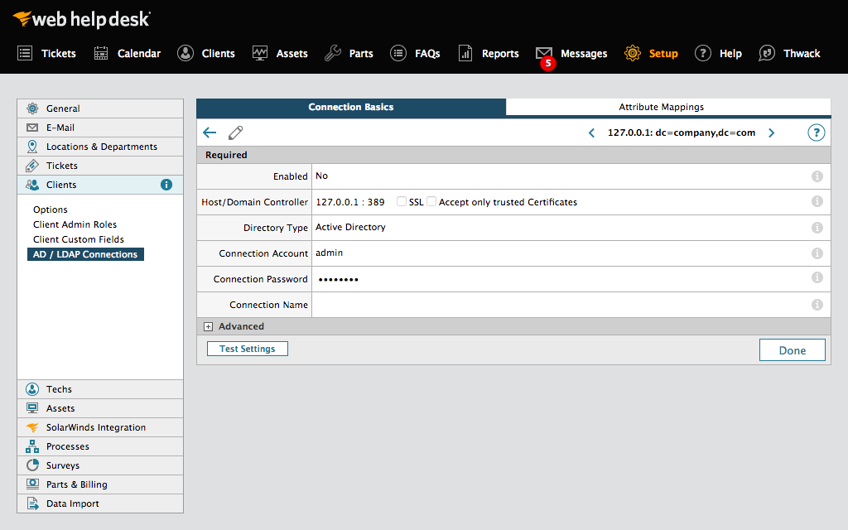
Task: Open Messages with the envelope icon
Action: coord(544,53)
